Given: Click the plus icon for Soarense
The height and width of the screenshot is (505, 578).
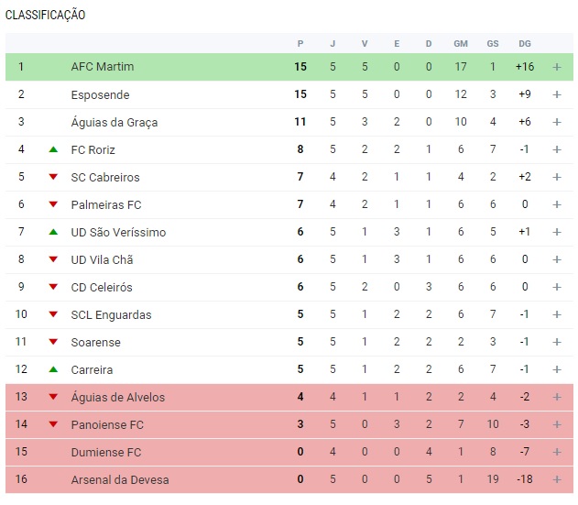Looking at the screenshot, I should 557,342.
